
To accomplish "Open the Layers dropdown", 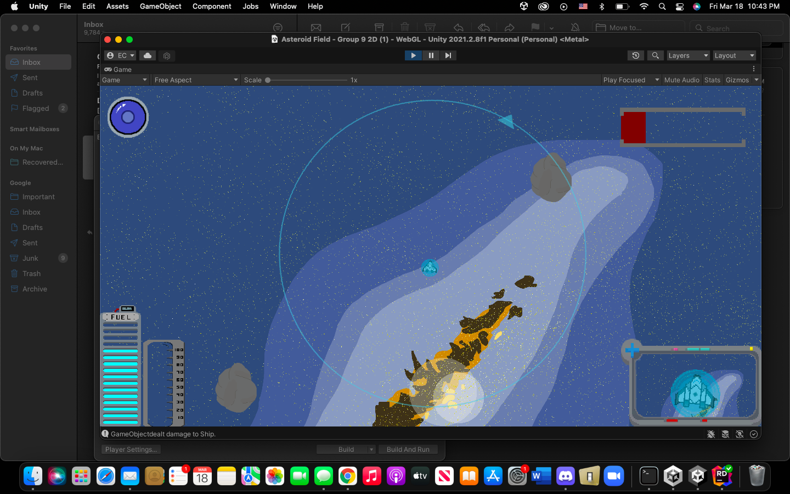I will pyautogui.click(x=688, y=55).
